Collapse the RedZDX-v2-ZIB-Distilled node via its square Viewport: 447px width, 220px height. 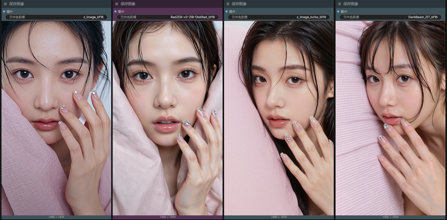[117, 4]
